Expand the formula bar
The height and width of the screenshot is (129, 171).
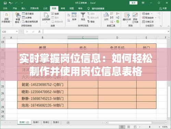169,32
